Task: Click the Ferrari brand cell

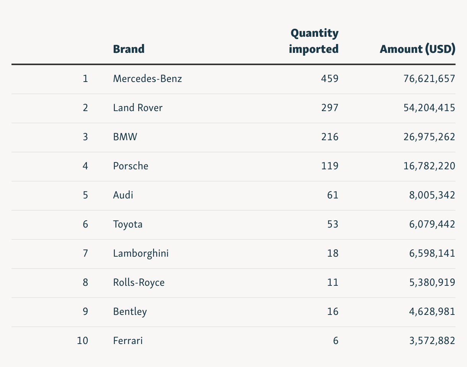Action: 128,341
